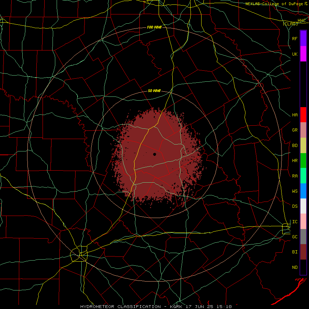Click the UK magenta legend swatch
Image resolution: width=309 pixels, height=309 pixels.
[x=303, y=54]
